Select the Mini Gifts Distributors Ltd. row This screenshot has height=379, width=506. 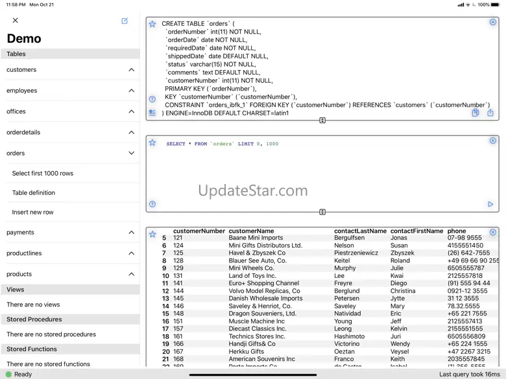[329, 246]
